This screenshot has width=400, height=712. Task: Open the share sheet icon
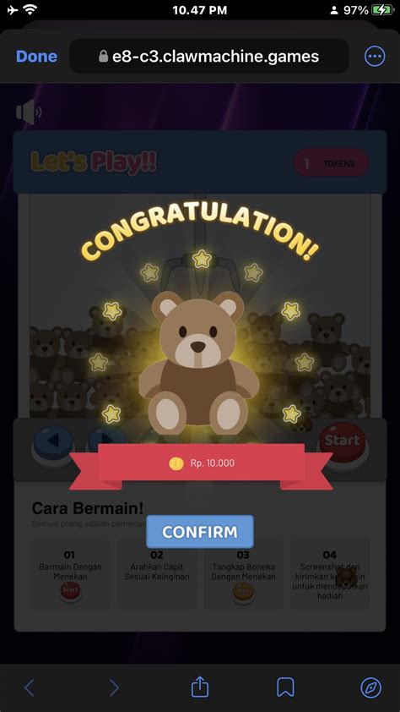point(200,687)
